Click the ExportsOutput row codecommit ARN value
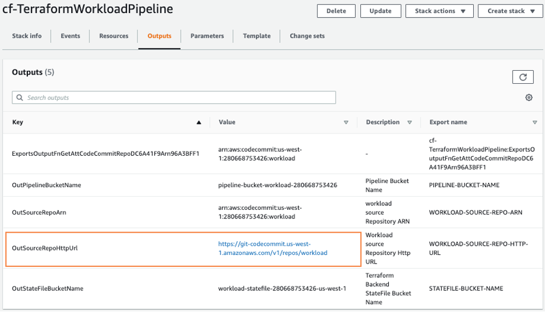This screenshot has height=312, width=545. tap(260, 154)
